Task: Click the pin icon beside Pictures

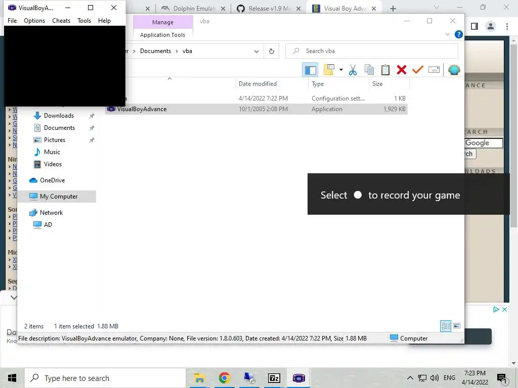Action: [x=92, y=140]
